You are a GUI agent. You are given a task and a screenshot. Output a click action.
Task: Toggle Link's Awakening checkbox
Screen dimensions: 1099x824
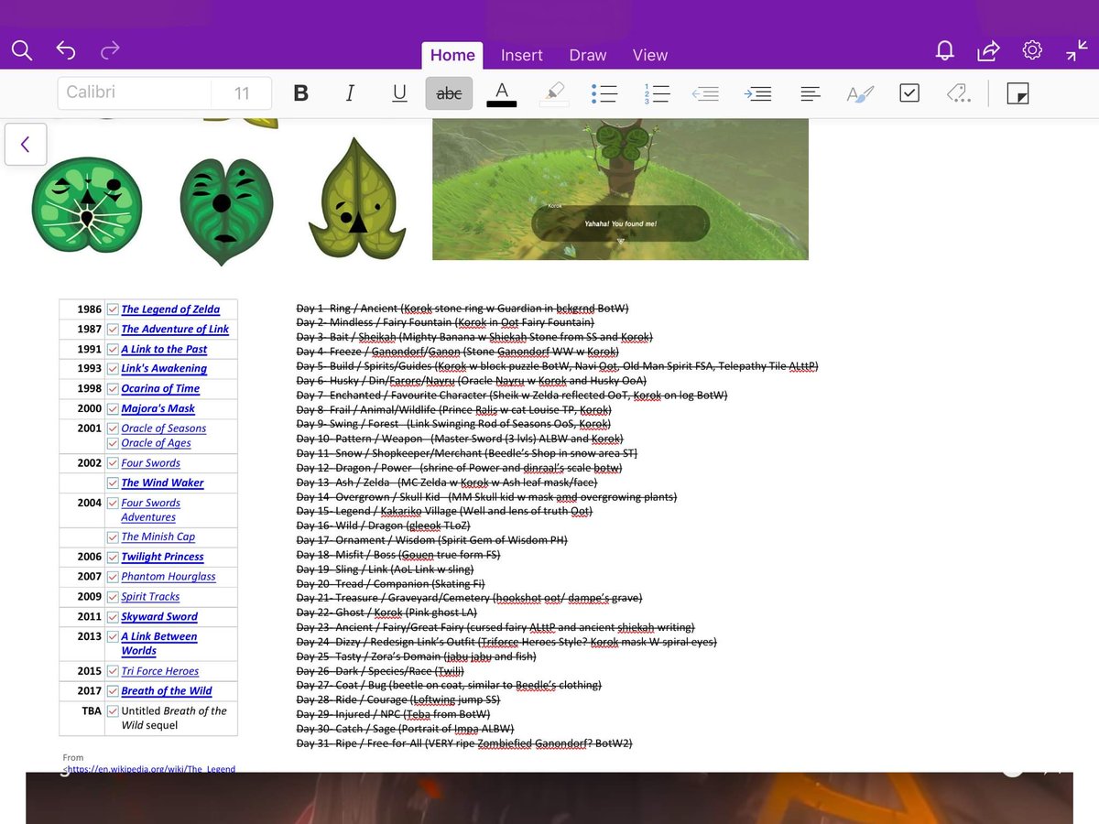(113, 368)
